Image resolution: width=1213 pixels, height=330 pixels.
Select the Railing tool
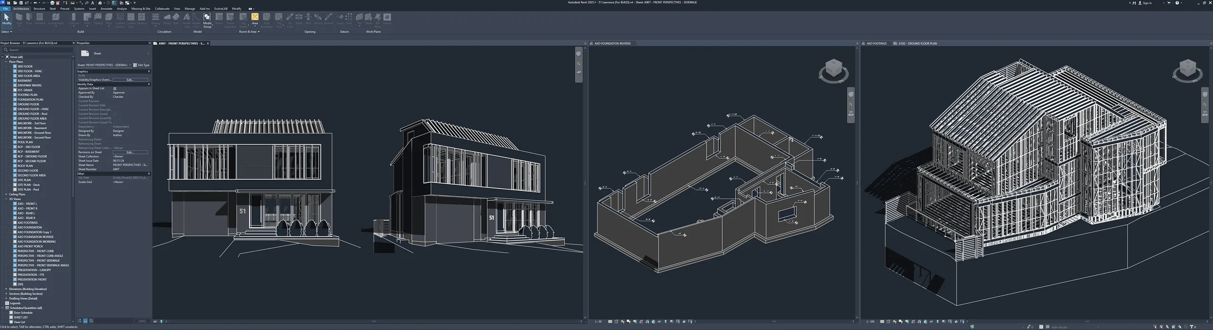(155, 19)
